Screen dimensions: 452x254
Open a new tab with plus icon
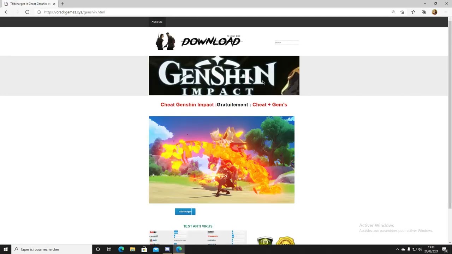63,4
